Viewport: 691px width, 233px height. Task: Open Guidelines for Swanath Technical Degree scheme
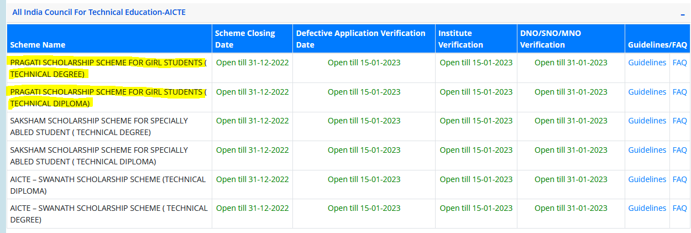click(647, 208)
